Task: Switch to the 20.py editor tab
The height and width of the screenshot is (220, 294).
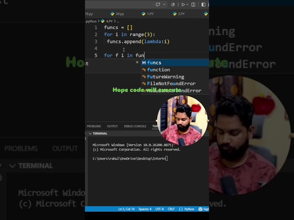Action: [118, 14]
